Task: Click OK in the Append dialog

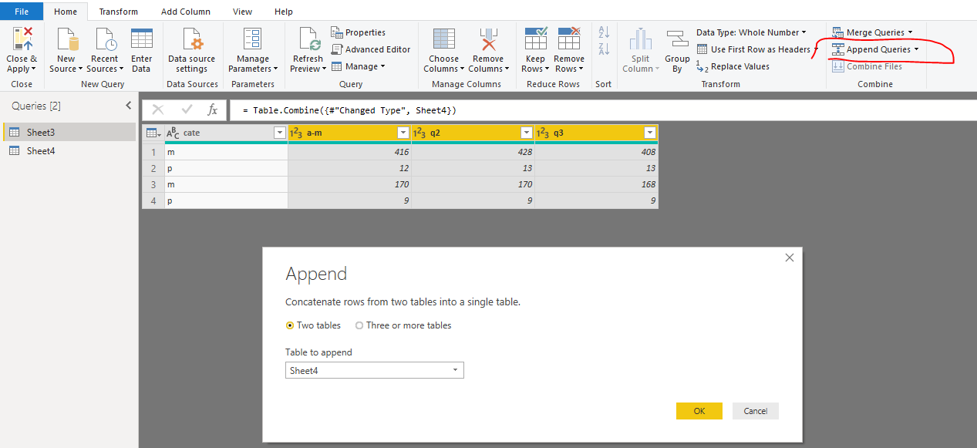Action: coord(699,411)
